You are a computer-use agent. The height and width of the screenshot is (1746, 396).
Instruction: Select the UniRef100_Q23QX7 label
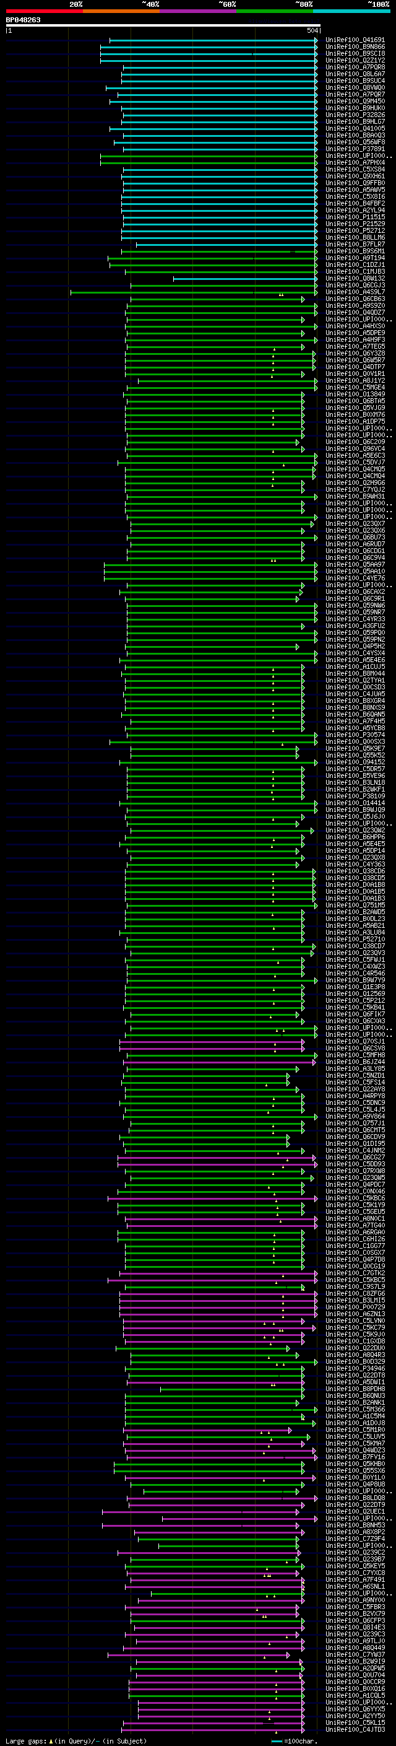355,524
